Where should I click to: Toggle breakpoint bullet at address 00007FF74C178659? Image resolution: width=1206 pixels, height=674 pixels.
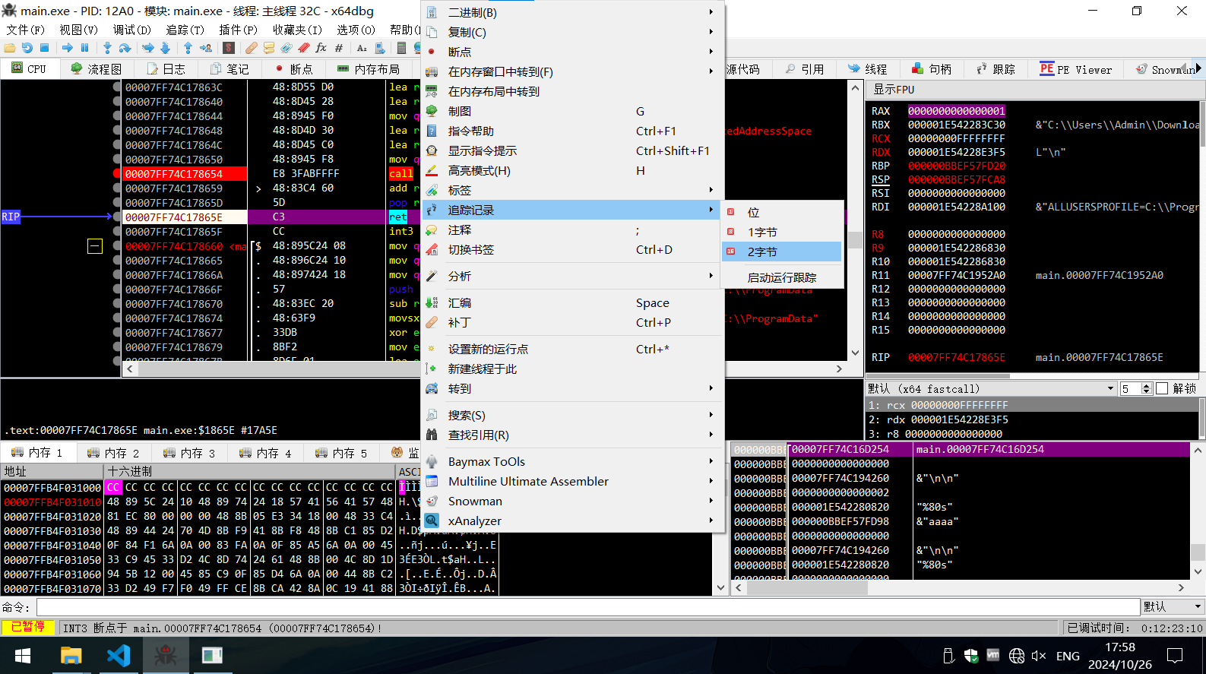(117, 188)
